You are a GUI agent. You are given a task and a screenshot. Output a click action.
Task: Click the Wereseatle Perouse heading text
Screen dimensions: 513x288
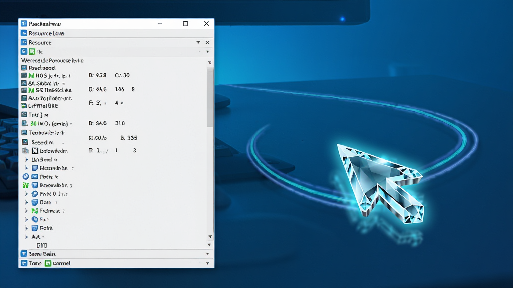[x=52, y=60]
